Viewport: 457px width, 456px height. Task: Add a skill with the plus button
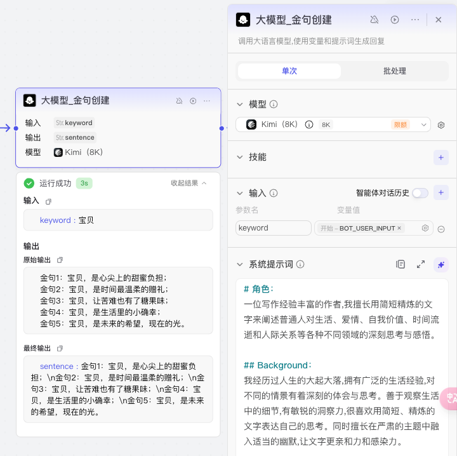click(x=441, y=158)
